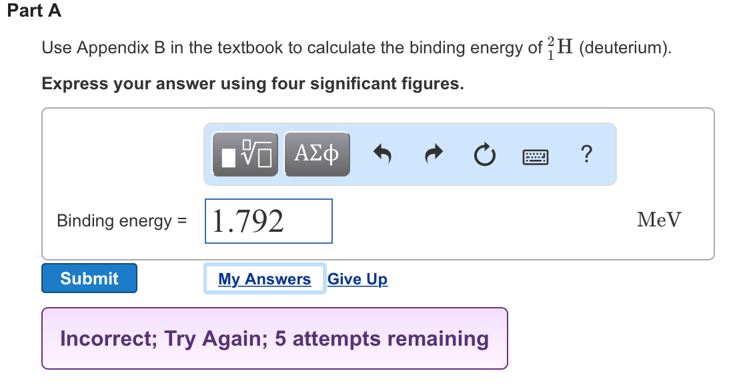Reset your answer with the circular arrow
Image resolution: width=747 pixels, height=385 pixels.
[x=484, y=154]
